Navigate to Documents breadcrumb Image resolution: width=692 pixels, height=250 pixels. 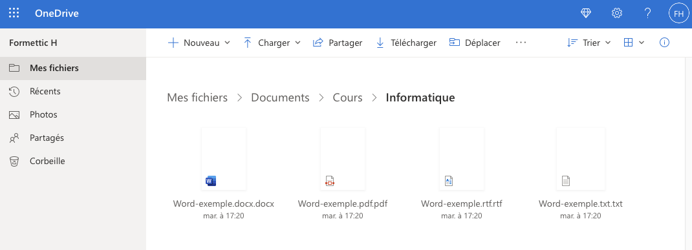click(280, 98)
